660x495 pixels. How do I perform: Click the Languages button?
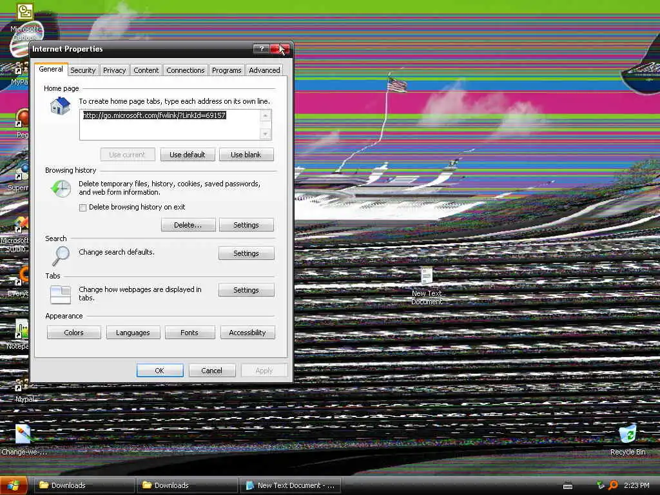133,332
